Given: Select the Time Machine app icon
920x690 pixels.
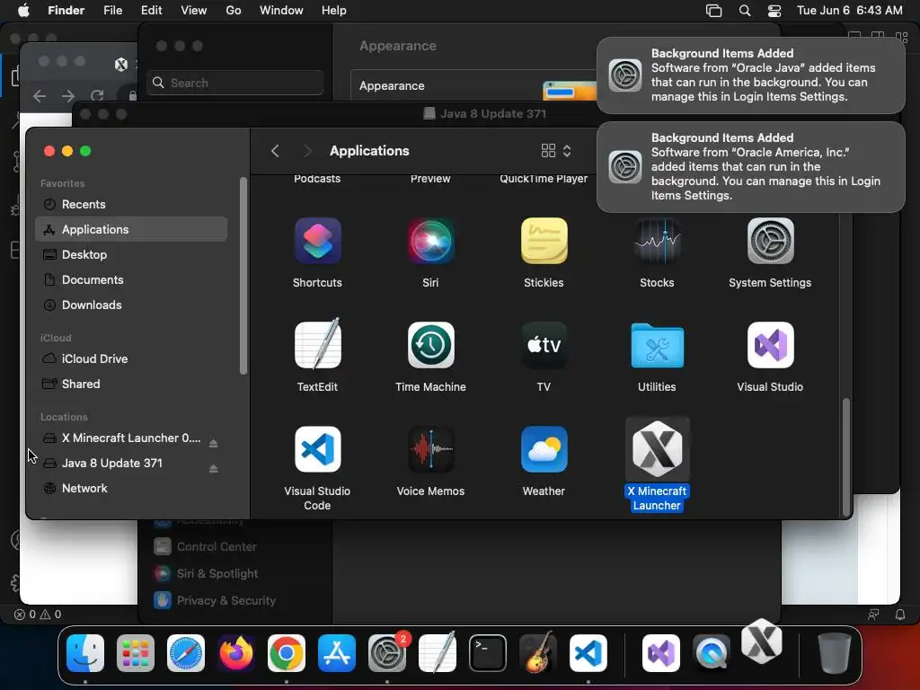Looking at the screenshot, I should point(430,345).
